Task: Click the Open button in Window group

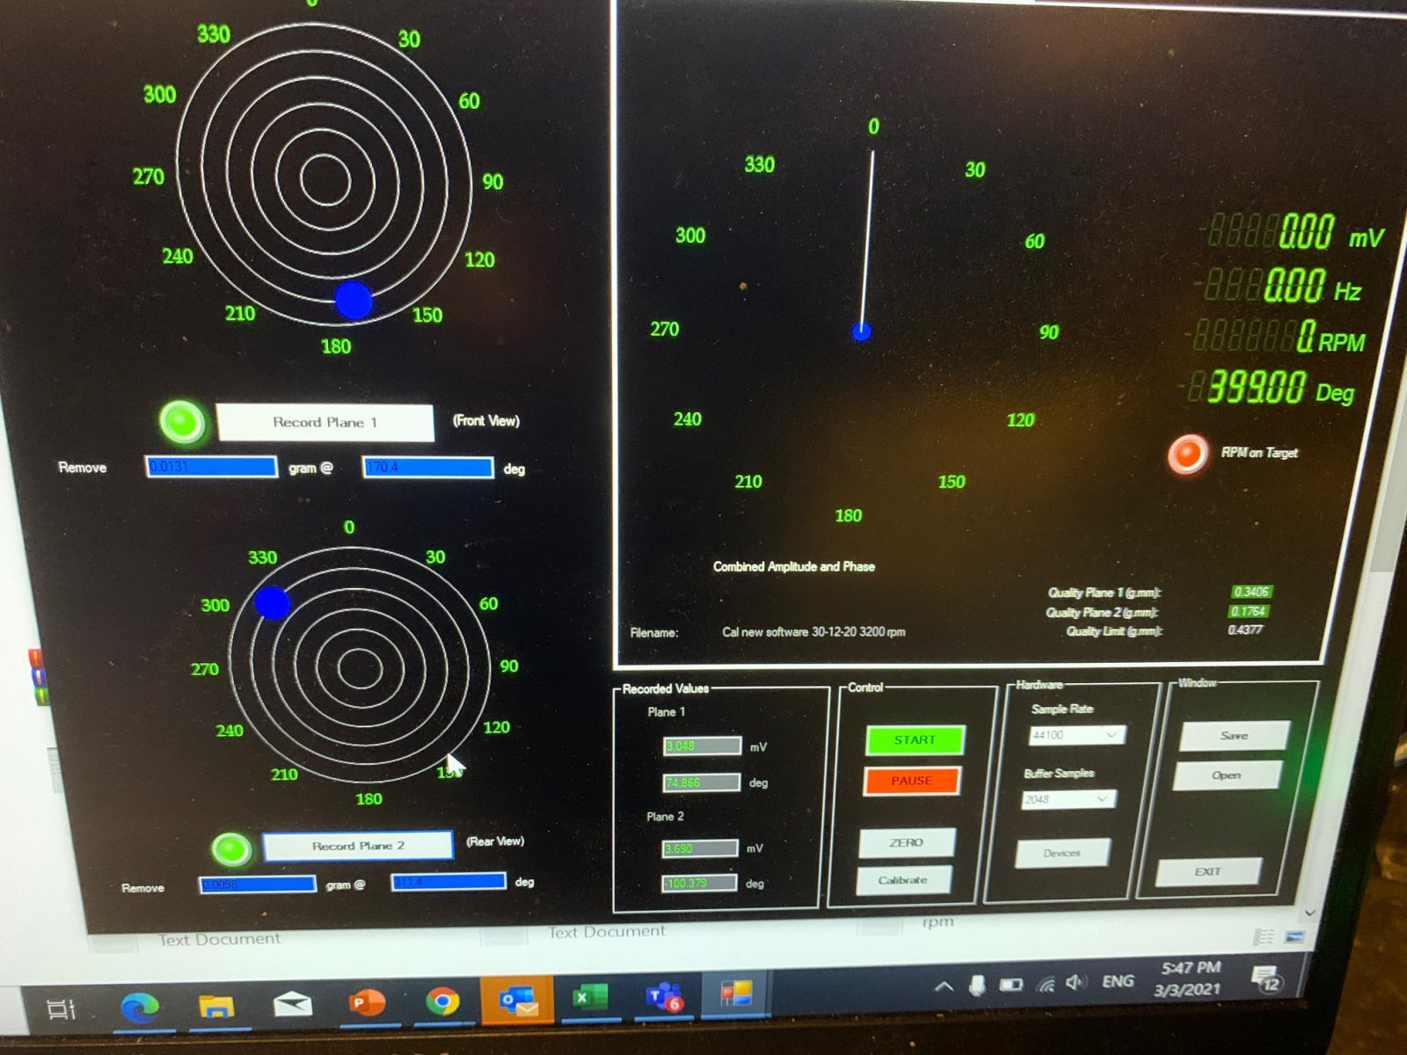Action: (1227, 775)
